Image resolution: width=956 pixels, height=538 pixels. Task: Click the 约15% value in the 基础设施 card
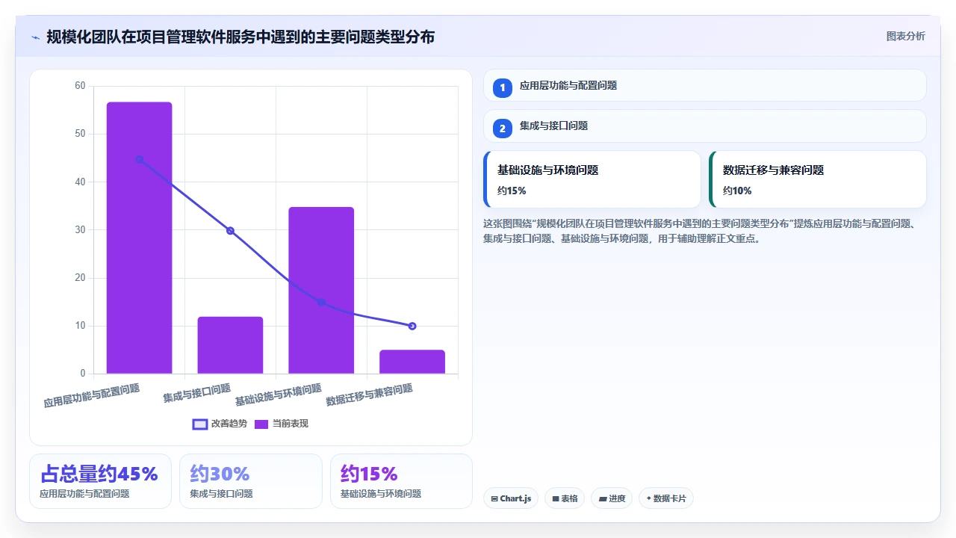coord(512,191)
